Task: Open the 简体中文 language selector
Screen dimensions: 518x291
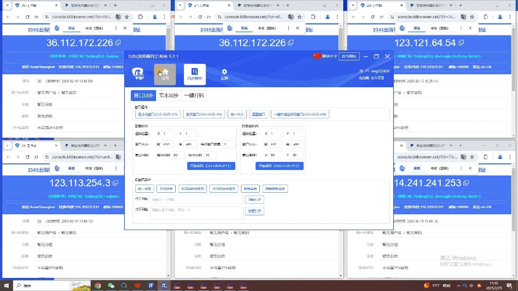Action: (325, 56)
